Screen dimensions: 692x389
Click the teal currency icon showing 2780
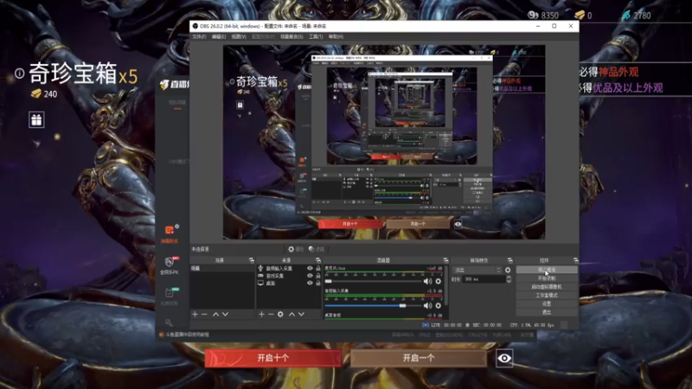[626, 15]
